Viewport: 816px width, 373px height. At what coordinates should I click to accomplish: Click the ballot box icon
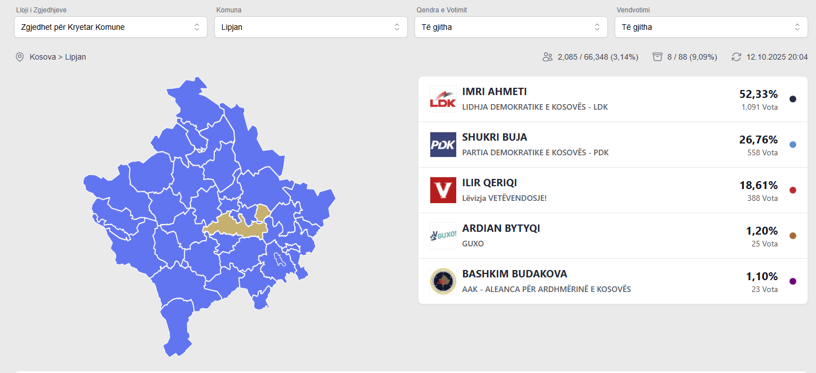(657, 57)
